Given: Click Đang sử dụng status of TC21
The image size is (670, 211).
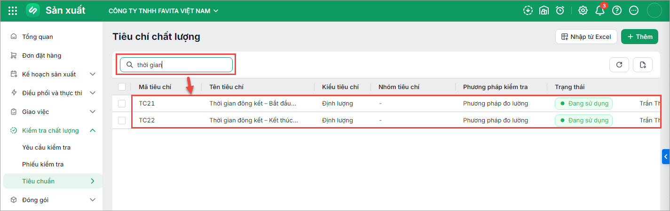Looking at the screenshot, I should pyautogui.click(x=584, y=103).
